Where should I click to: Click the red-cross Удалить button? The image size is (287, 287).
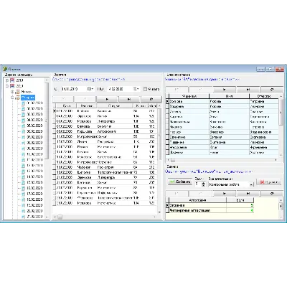(x=268, y=182)
